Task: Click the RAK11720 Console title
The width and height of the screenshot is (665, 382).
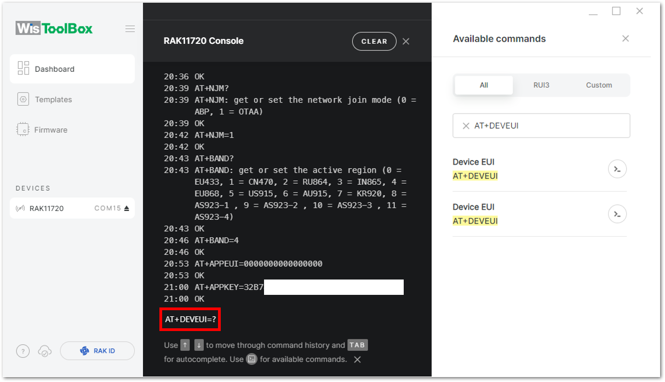Action: click(204, 41)
